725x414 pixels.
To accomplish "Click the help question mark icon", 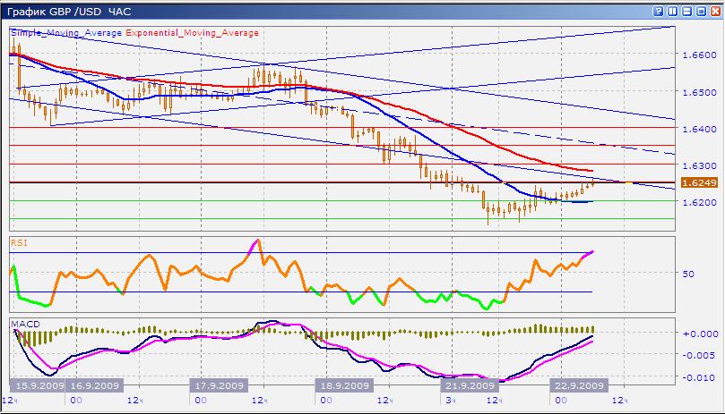I will point(659,10).
